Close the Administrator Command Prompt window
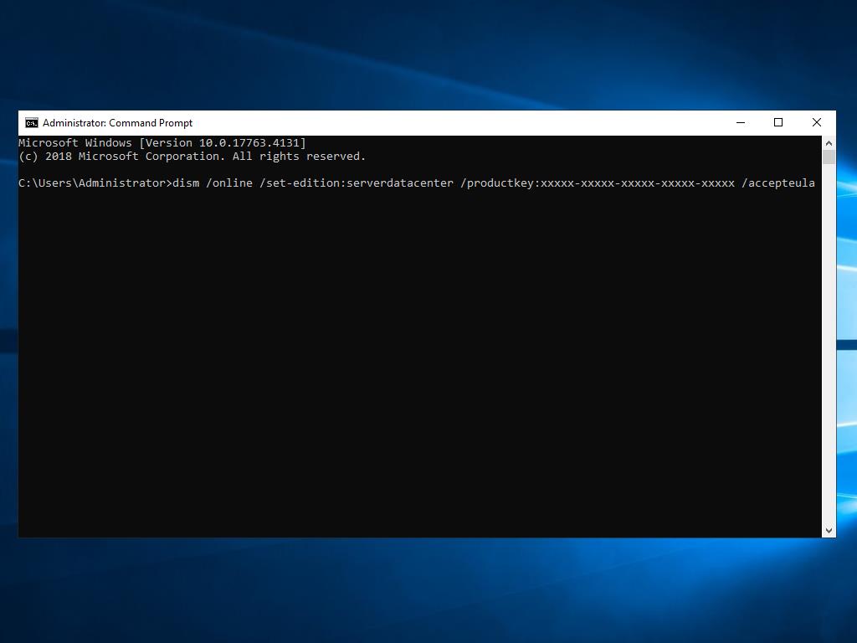Viewport: 857px width, 643px height. 817,122
